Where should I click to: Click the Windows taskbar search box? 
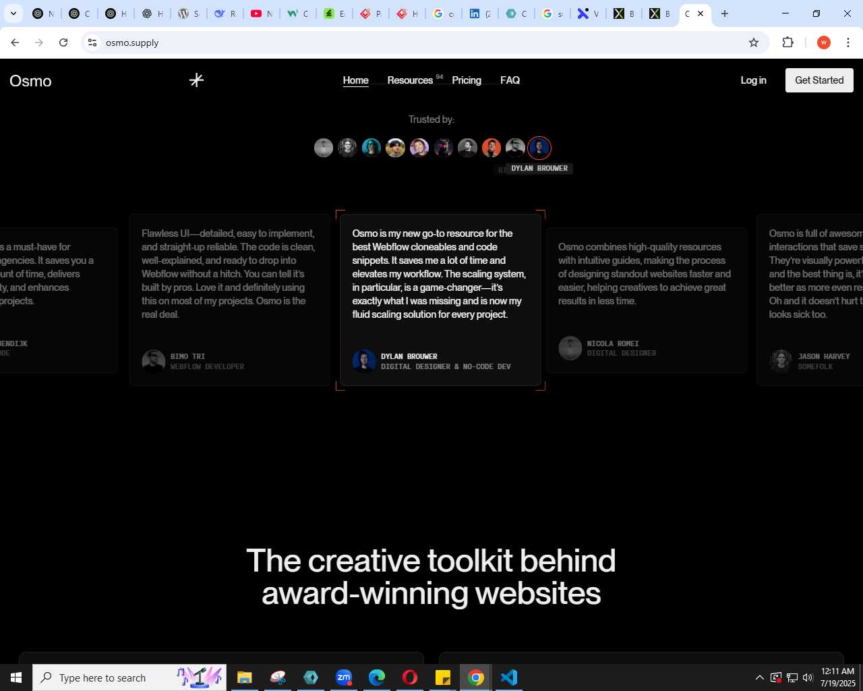click(129, 678)
